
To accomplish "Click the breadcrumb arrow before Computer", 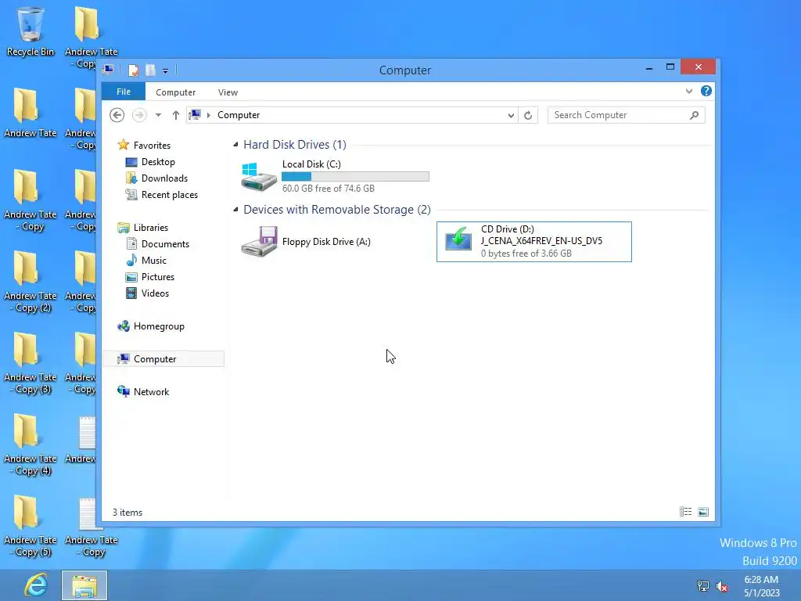I will 208,115.
